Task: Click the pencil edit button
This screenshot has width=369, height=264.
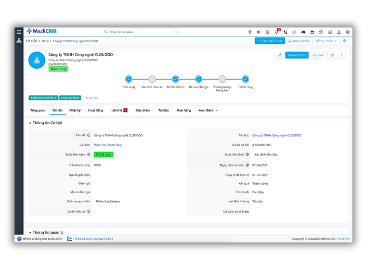Action: click(279, 55)
